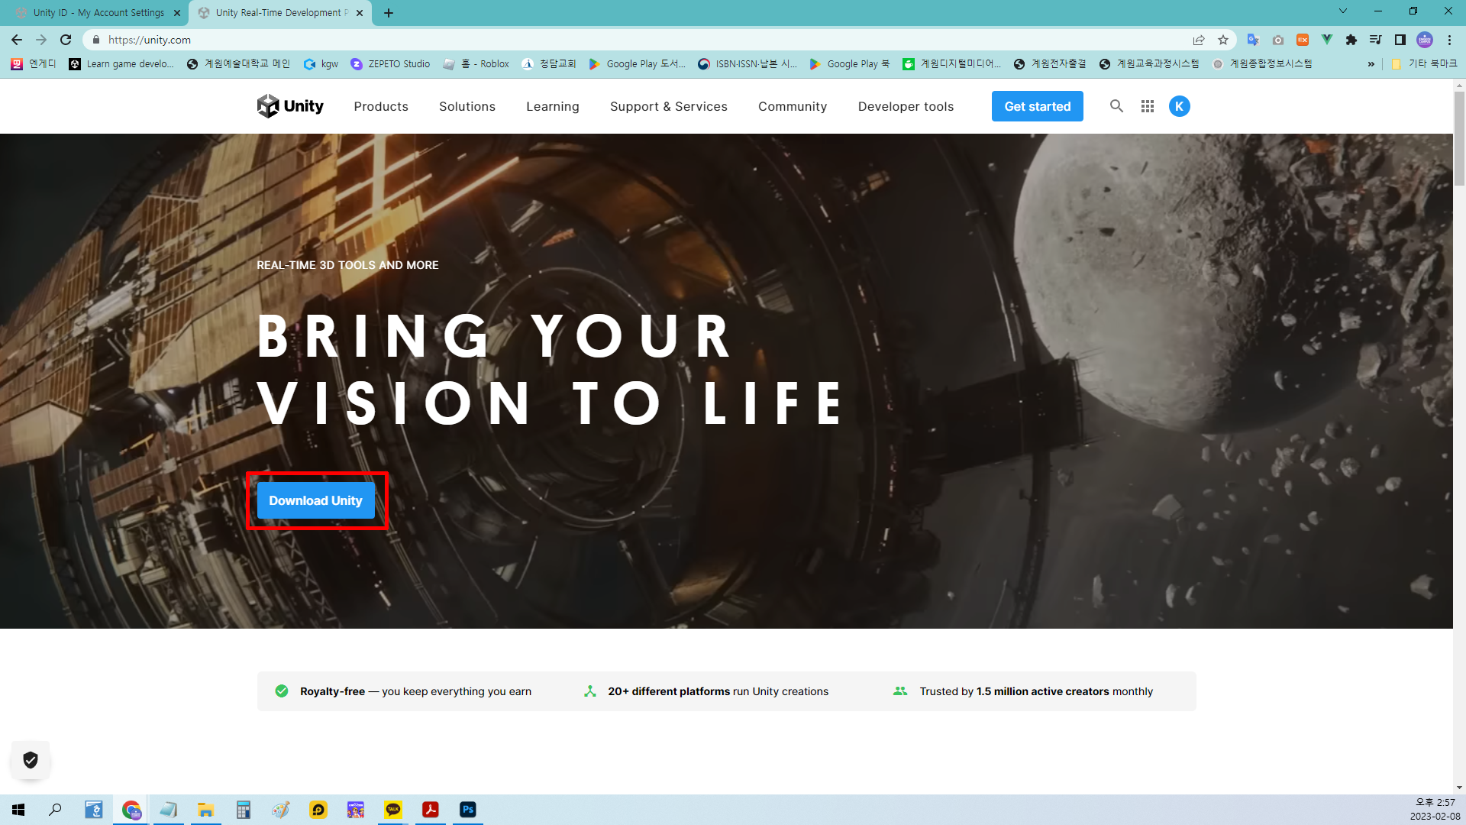This screenshot has width=1466, height=825.
Task: Open the Chrome profile avatar
Action: (1425, 40)
